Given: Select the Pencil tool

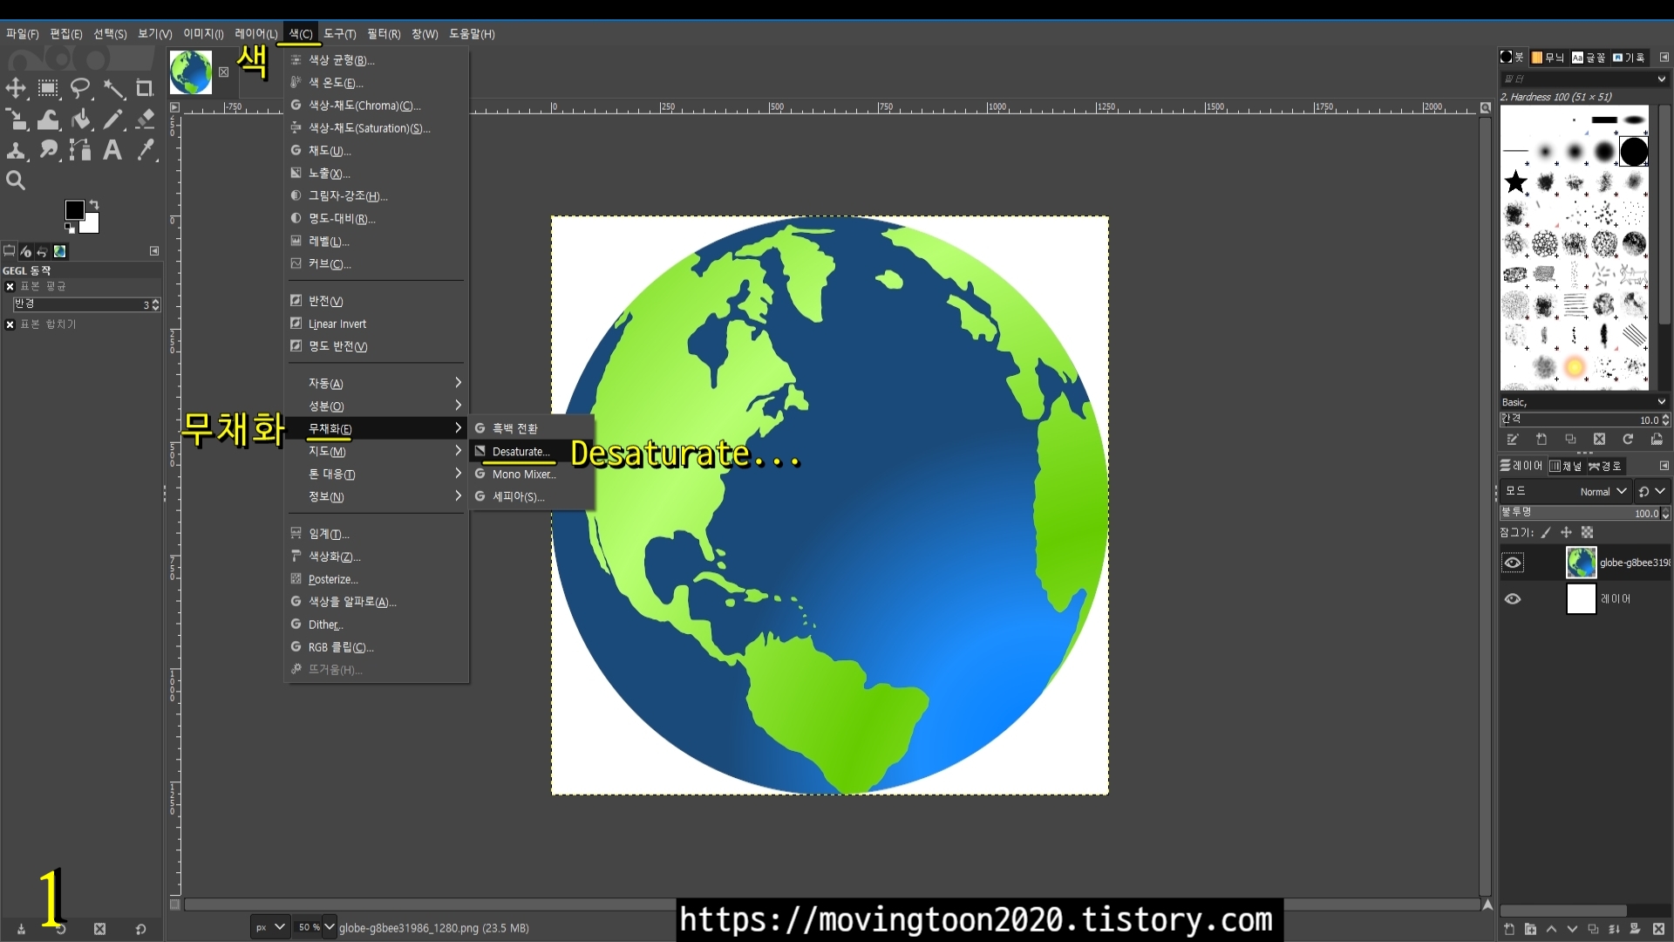Looking at the screenshot, I should [113, 119].
